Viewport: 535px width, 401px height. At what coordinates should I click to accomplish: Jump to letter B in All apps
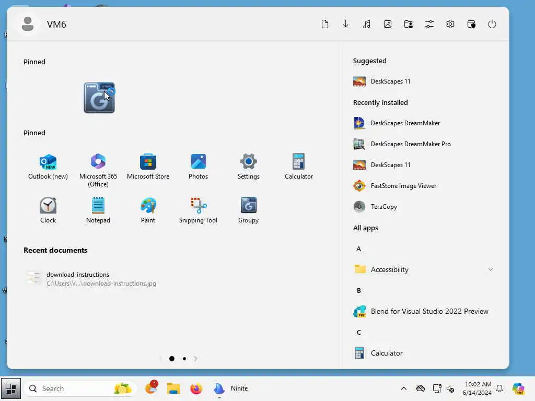pyautogui.click(x=358, y=290)
